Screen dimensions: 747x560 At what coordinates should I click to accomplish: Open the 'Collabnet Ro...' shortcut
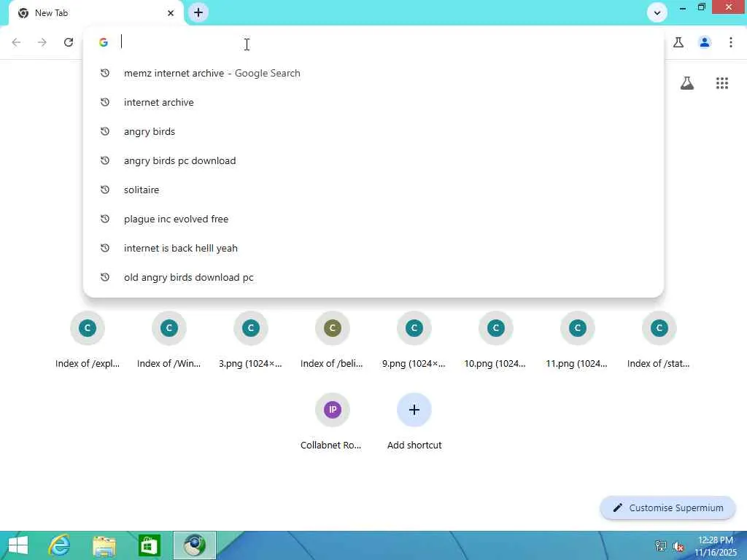[x=332, y=422]
